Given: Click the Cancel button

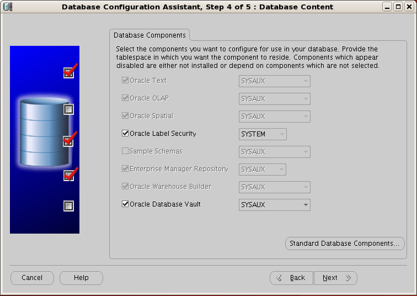Looking at the screenshot, I should (32, 278).
